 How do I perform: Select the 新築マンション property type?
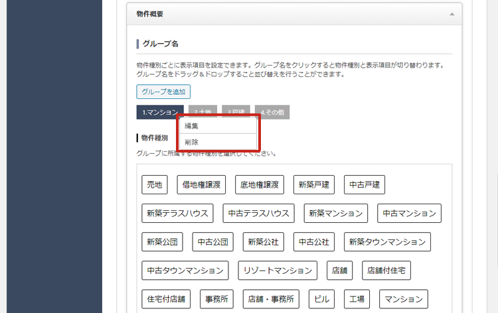336,214
